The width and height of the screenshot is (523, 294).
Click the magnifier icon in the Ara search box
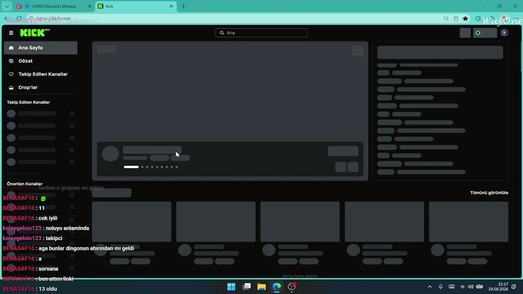click(x=222, y=33)
